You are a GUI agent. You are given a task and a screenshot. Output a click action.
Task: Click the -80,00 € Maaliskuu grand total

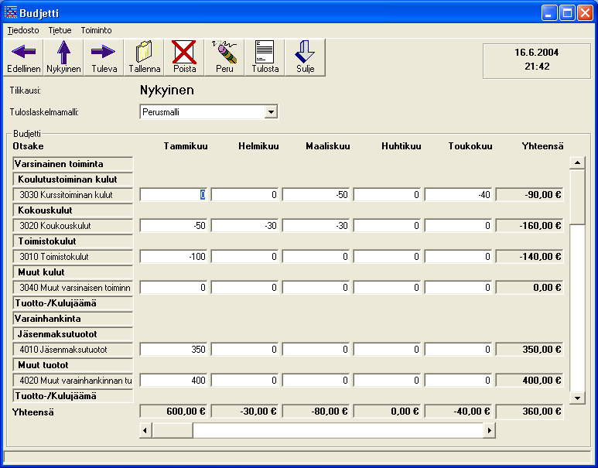point(316,412)
